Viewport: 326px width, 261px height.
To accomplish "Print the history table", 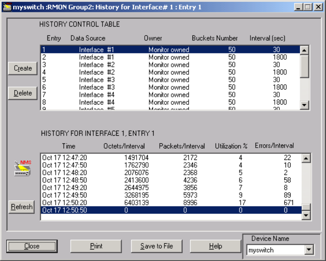I will click(x=96, y=246).
